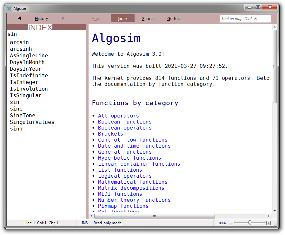Click the zoom out minus button
The width and height of the screenshot is (285, 235).
231,223
